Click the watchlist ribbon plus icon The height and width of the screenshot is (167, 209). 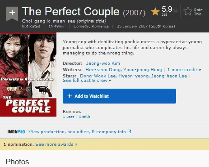point(12,14)
